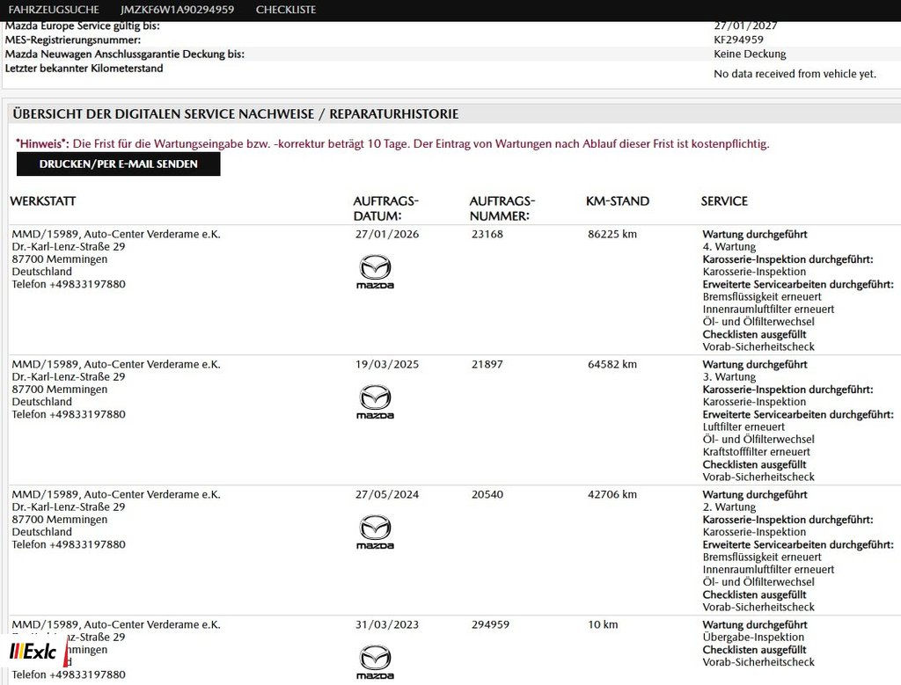
Task: Click order number 21897
Action: coord(487,365)
